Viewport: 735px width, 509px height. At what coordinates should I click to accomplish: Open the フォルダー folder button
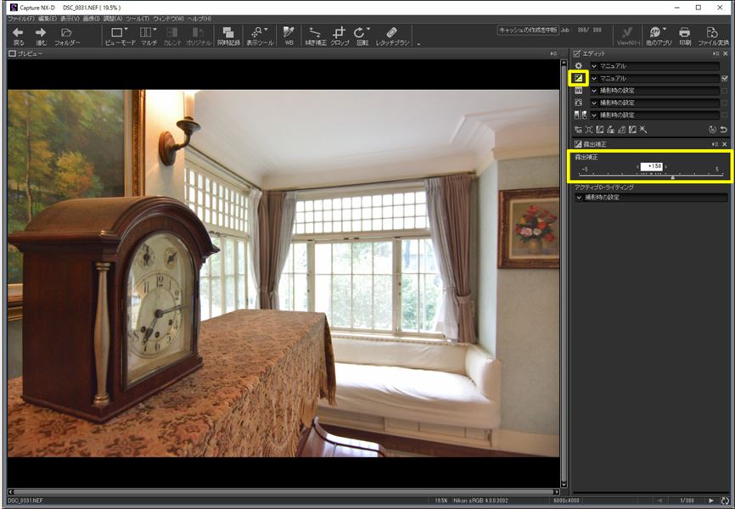click(67, 36)
